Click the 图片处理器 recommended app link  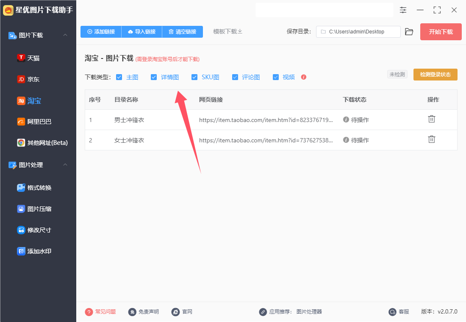click(309, 311)
